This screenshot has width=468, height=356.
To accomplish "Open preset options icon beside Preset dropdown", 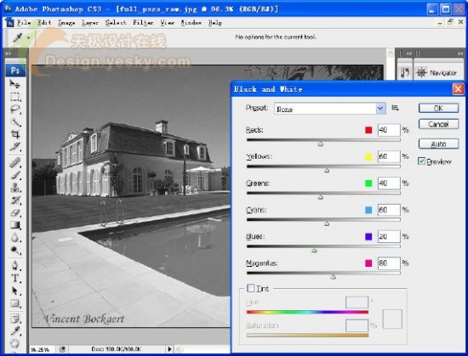I will click(395, 108).
